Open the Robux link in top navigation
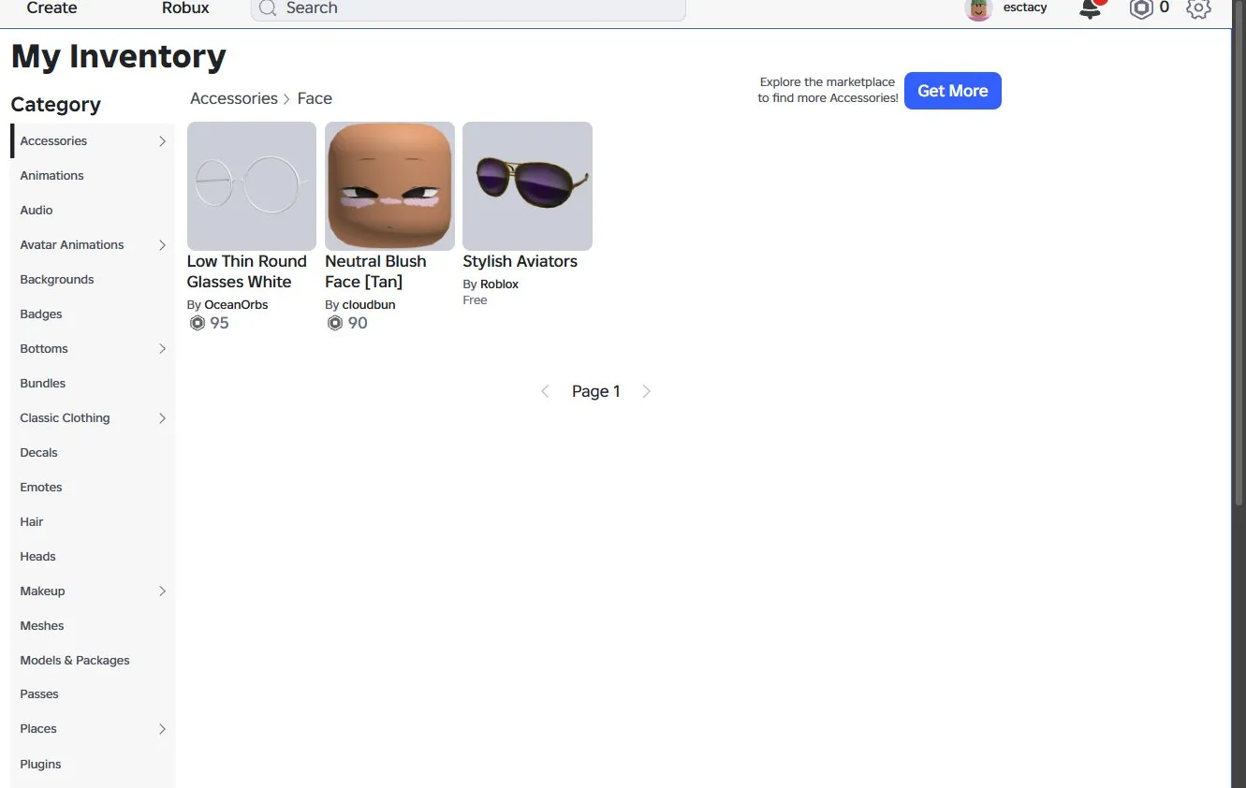Viewport: 1246px width, 788px height. pyautogui.click(x=185, y=8)
